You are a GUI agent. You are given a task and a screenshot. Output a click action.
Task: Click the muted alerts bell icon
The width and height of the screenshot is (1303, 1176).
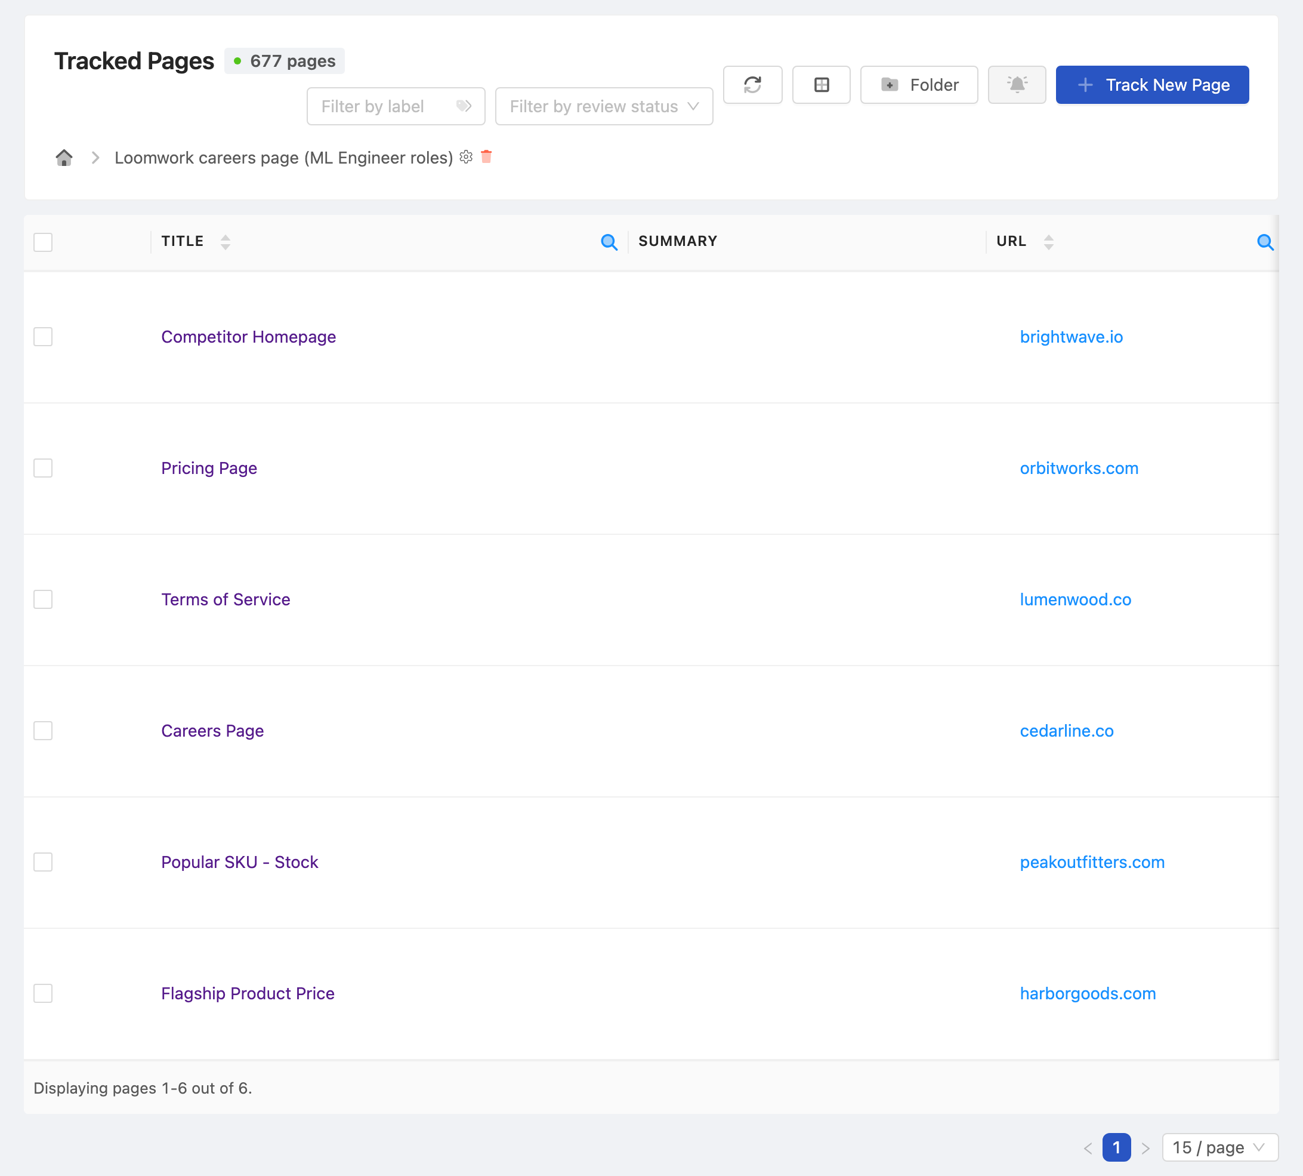1016,85
